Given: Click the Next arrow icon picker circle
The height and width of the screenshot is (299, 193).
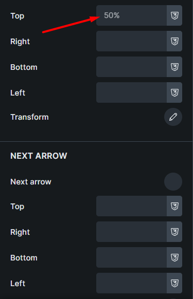Looking at the screenshot, I should [173, 182].
